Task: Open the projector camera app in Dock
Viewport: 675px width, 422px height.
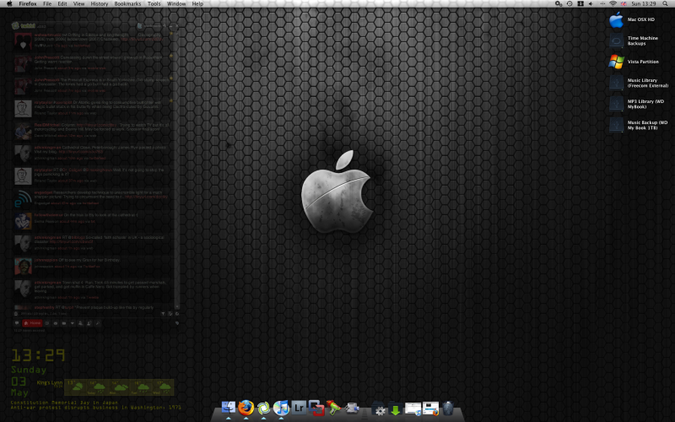Action: coord(352,408)
